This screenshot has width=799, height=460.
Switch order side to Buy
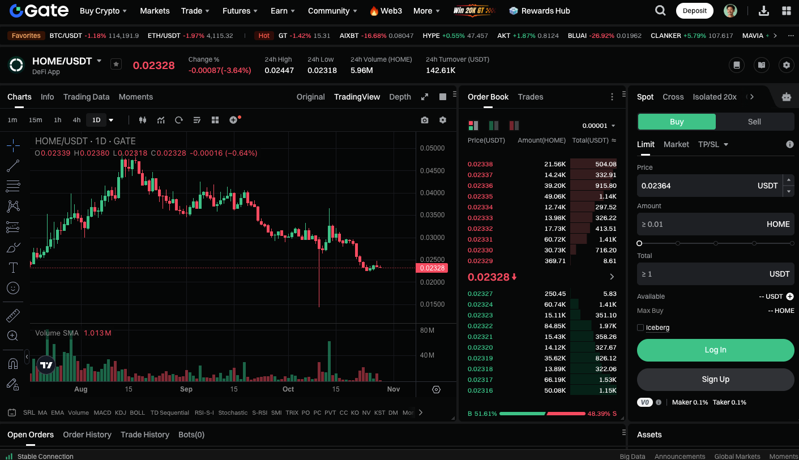[x=677, y=122]
